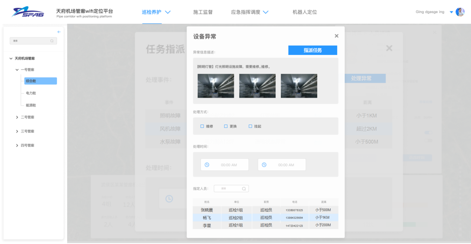Expand the 二号管廊 tree node

pos(17,117)
